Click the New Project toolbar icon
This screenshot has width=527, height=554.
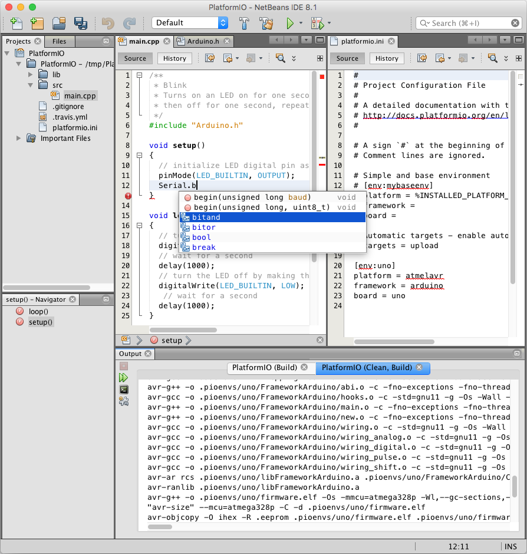tap(37, 23)
